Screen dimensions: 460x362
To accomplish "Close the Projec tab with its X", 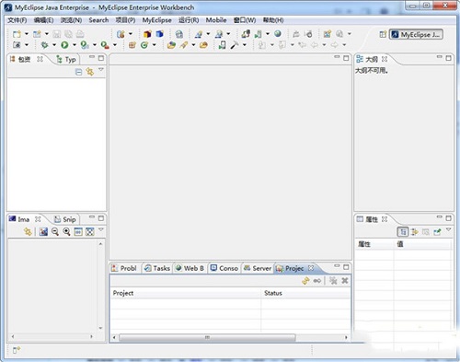I will (x=311, y=268).
